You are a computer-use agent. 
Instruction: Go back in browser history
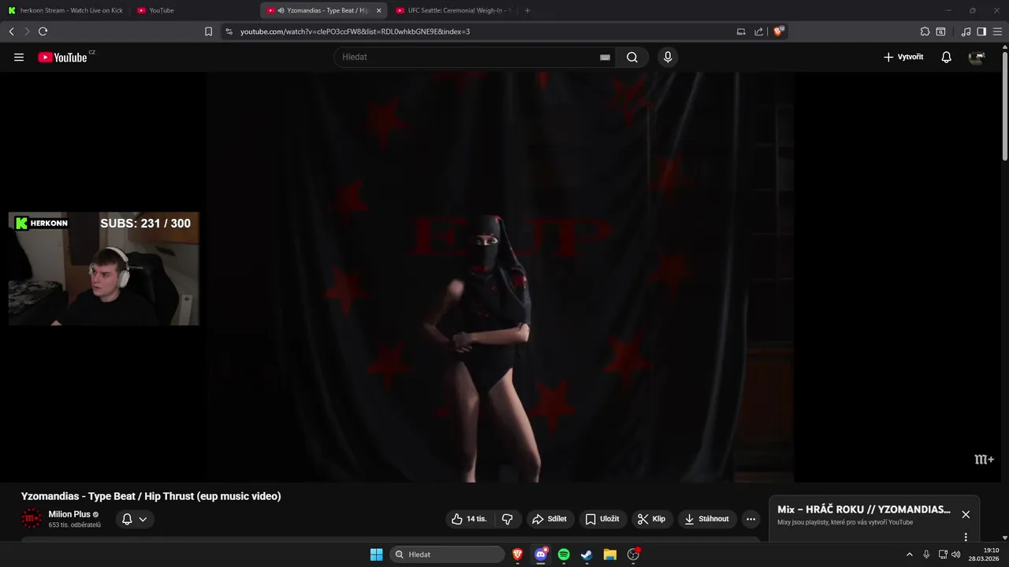pos(11,31)
